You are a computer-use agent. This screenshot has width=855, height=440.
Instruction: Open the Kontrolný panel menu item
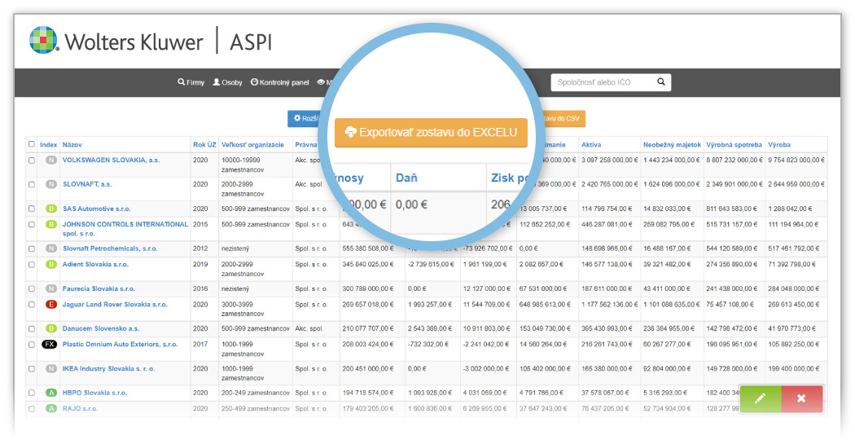point(280,82)
